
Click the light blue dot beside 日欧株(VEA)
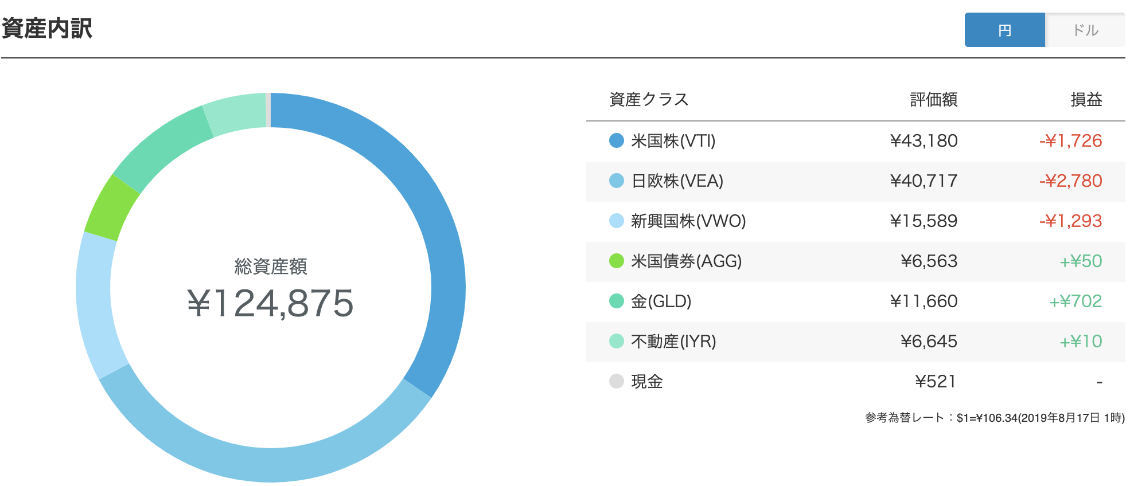click(x=617, y=181)
